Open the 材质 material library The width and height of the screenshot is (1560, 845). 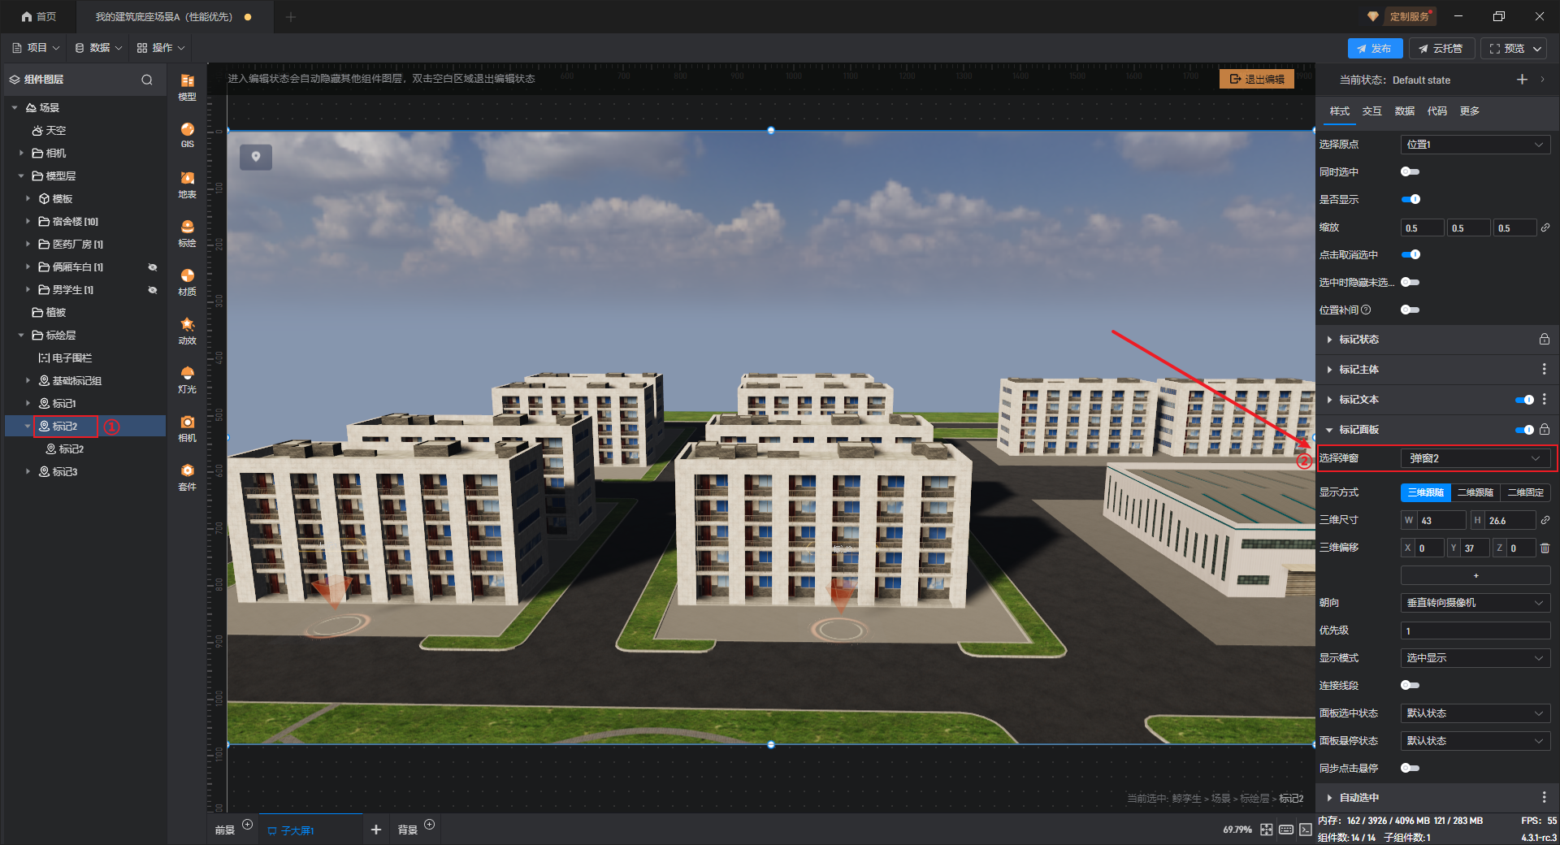pos(187,281)
